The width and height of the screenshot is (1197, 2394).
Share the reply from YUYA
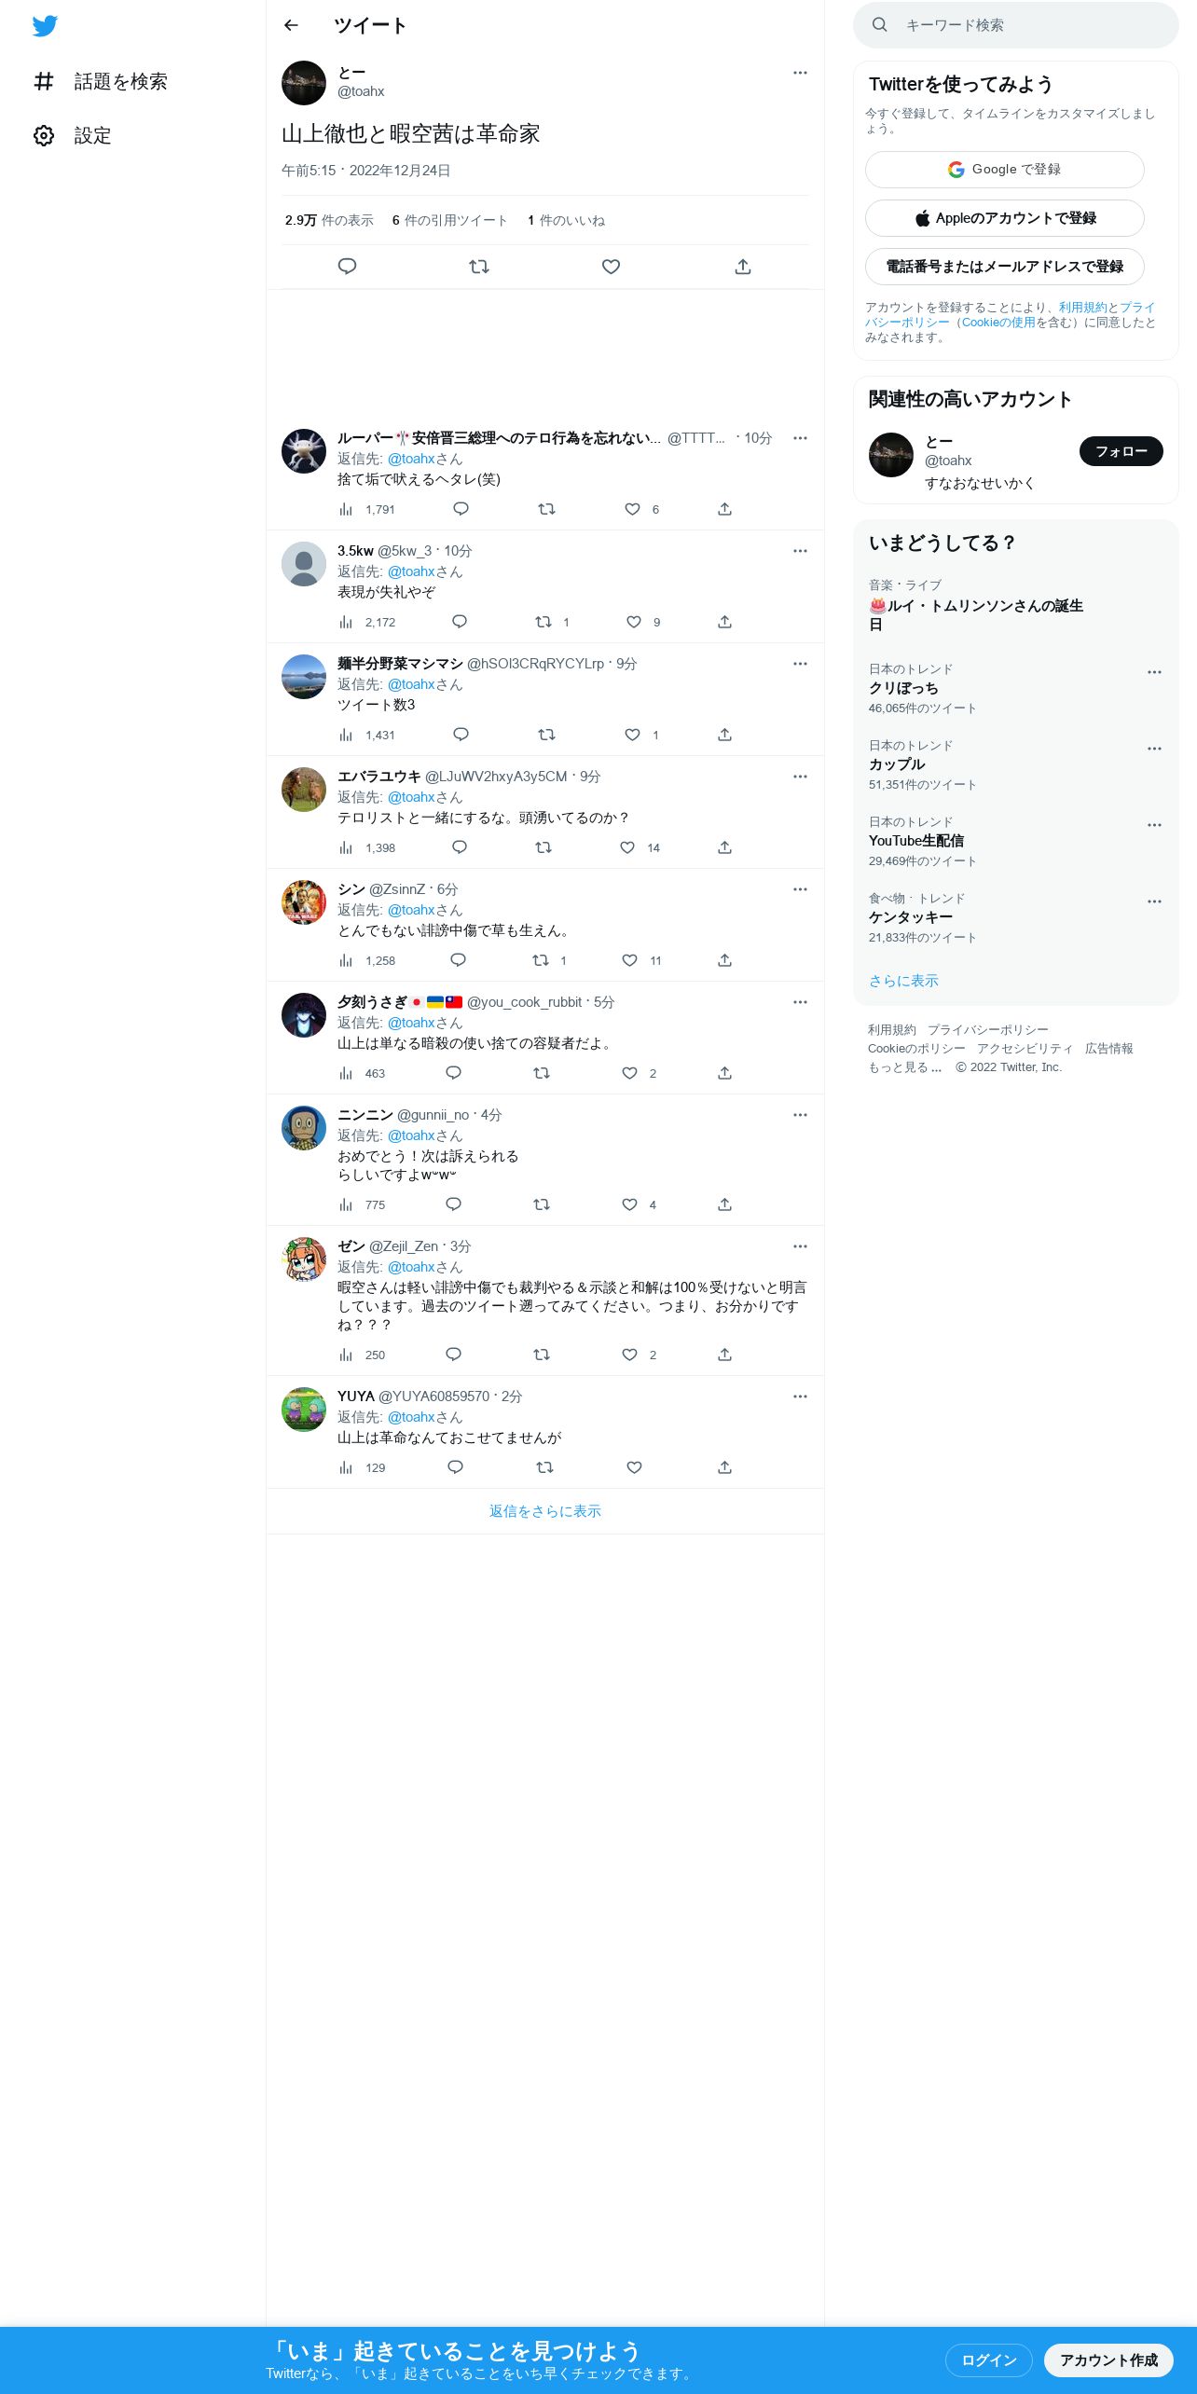pyautogui.click(x=724, y=1467)
